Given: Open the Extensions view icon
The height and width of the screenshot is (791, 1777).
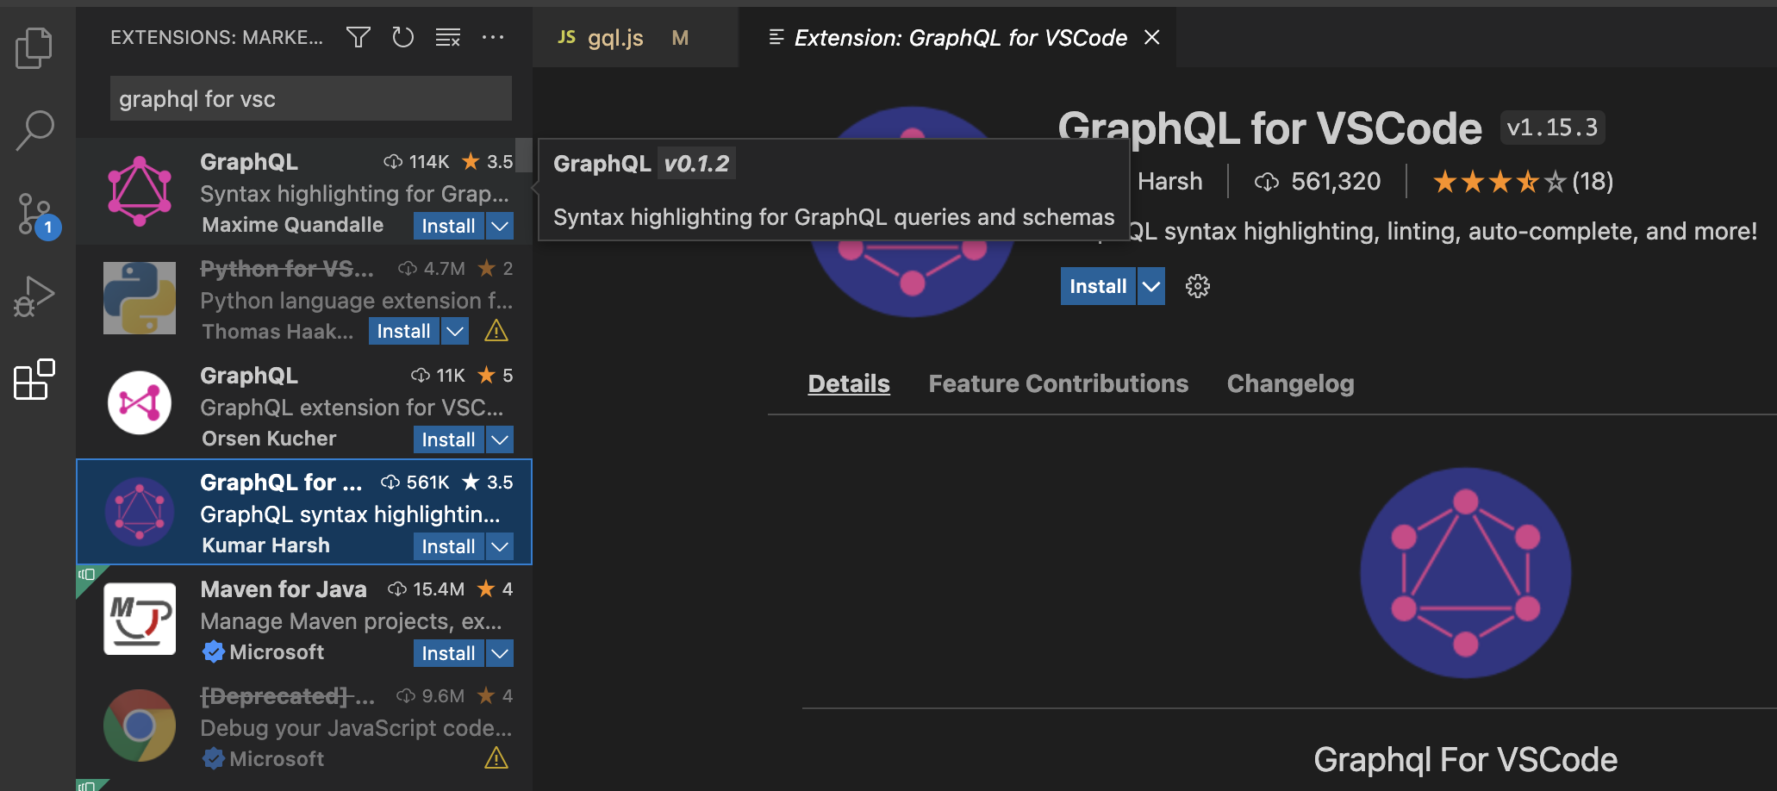Looking at the screenshot, I should [34, 380].
